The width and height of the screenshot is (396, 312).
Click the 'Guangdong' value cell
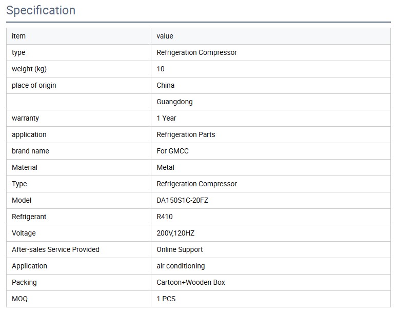point(174,102)
